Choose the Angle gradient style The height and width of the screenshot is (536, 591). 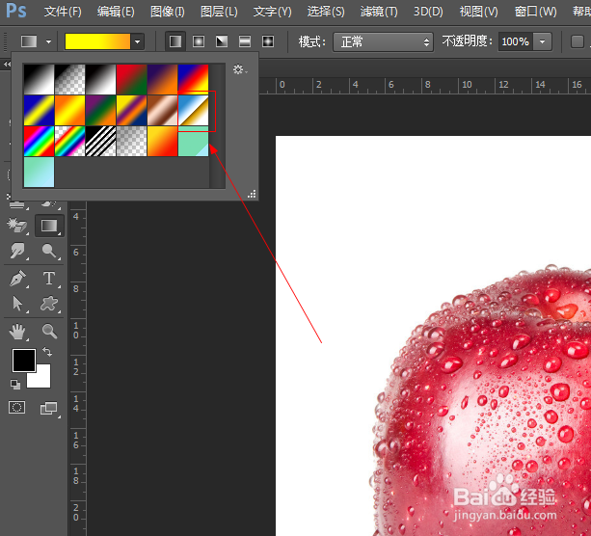[x=222, y=41]
